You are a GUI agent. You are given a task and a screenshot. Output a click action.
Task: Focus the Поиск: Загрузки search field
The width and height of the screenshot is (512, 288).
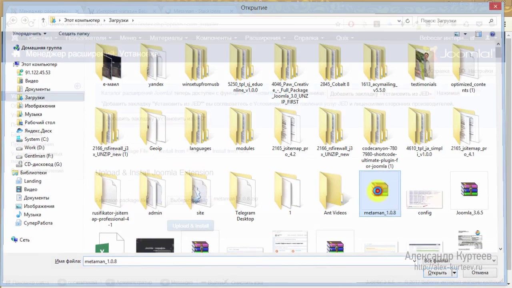[x=456, y=21]
